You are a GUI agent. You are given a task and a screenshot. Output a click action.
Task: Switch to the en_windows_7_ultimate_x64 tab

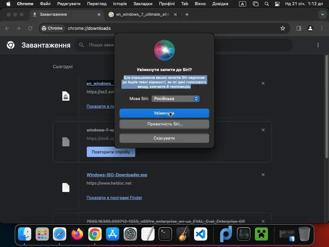(143, 14)
